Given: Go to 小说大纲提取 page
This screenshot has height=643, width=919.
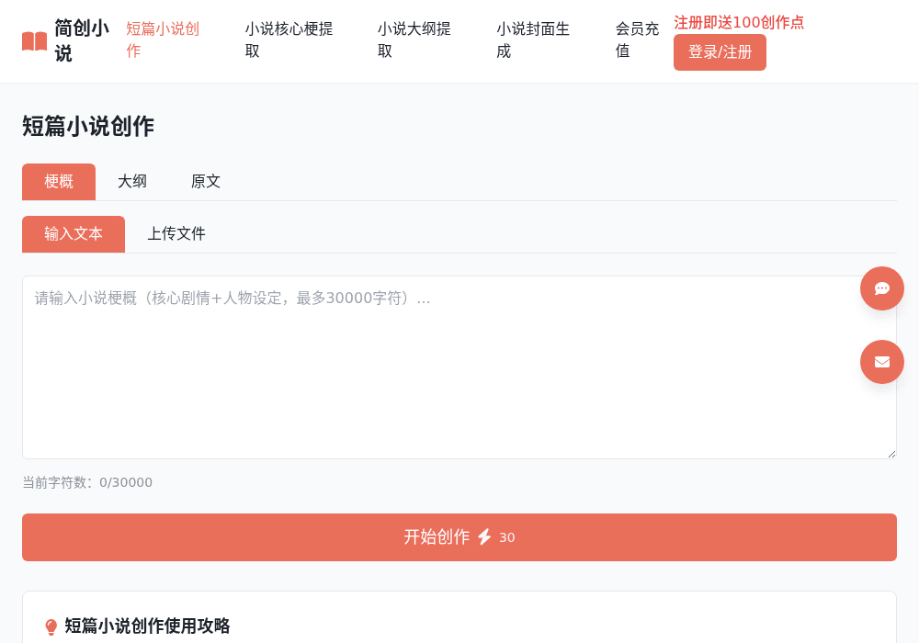Looking at the screenshot, I should coord(414,39).
